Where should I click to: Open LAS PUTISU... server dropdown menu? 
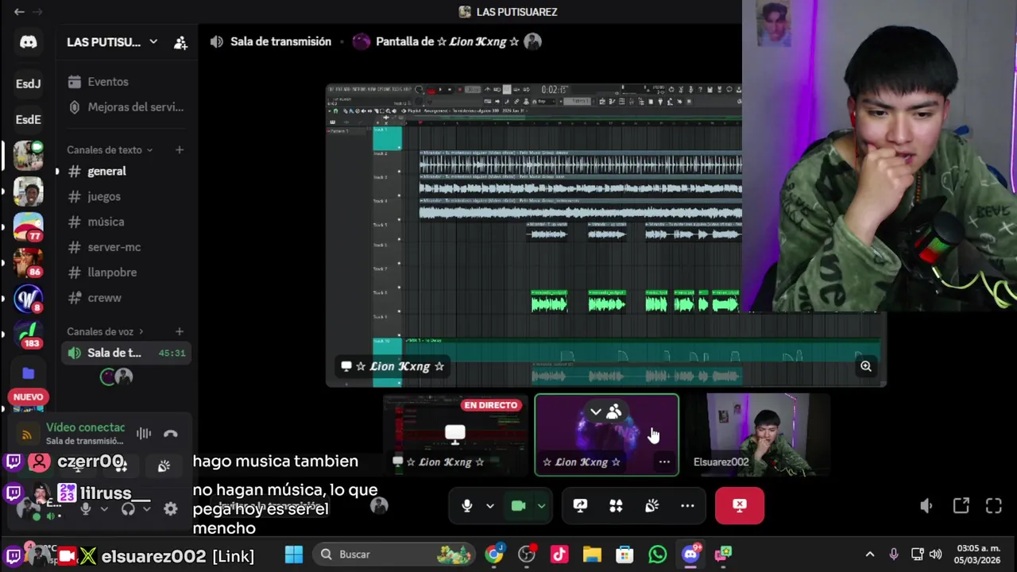pos(153,41)
